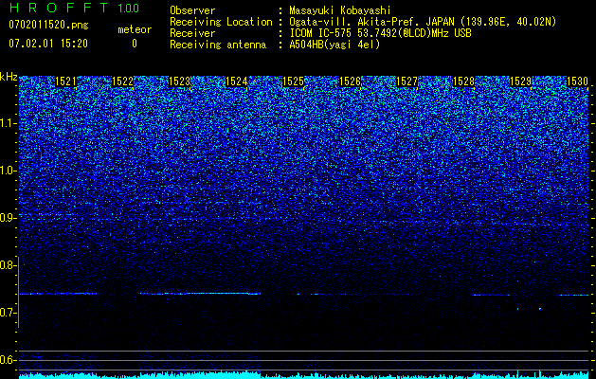Screen dimensions: 596x379
Task: Click the 0.6 kHz axis label
Action: (9, 360)
